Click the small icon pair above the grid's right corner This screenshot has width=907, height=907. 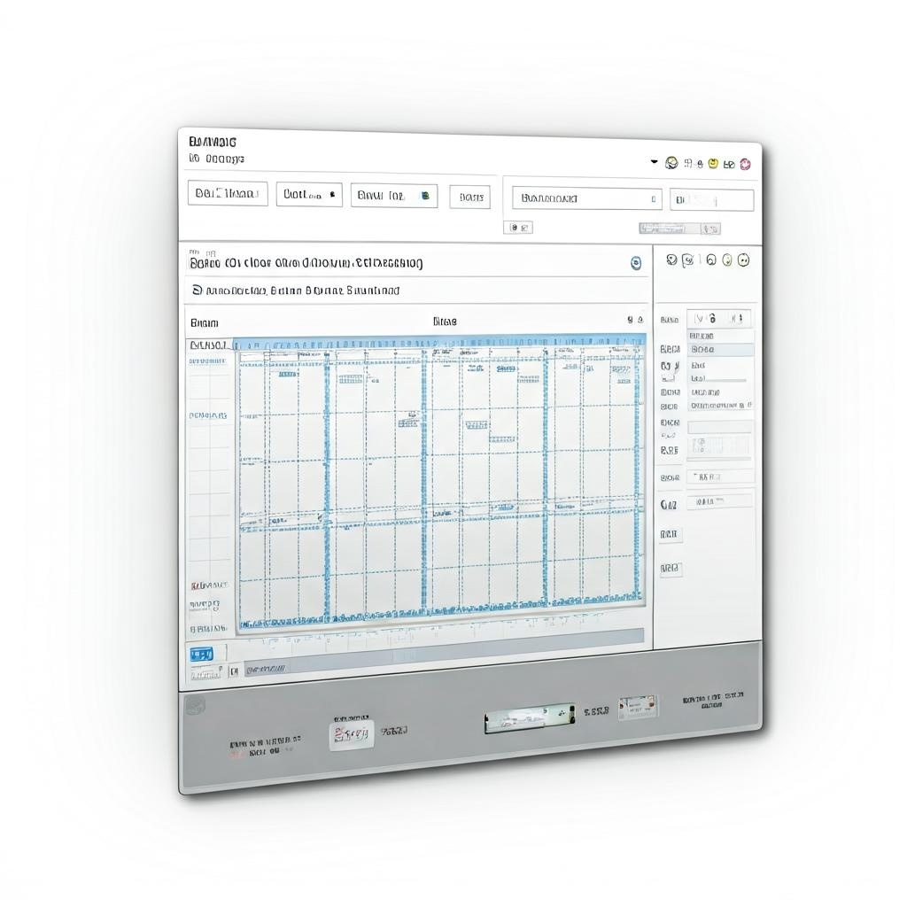(x=634, y=320)
